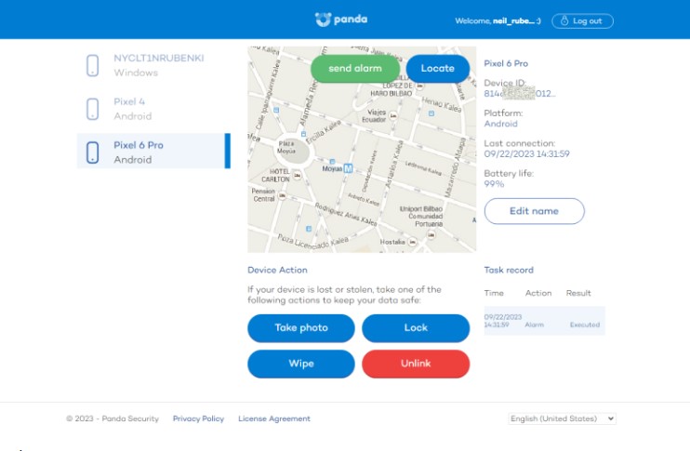The height and width of the screenshot is (451, 690).
Task: Select NYCLT1NRUBENKI in device list
Action: point(158,65)
